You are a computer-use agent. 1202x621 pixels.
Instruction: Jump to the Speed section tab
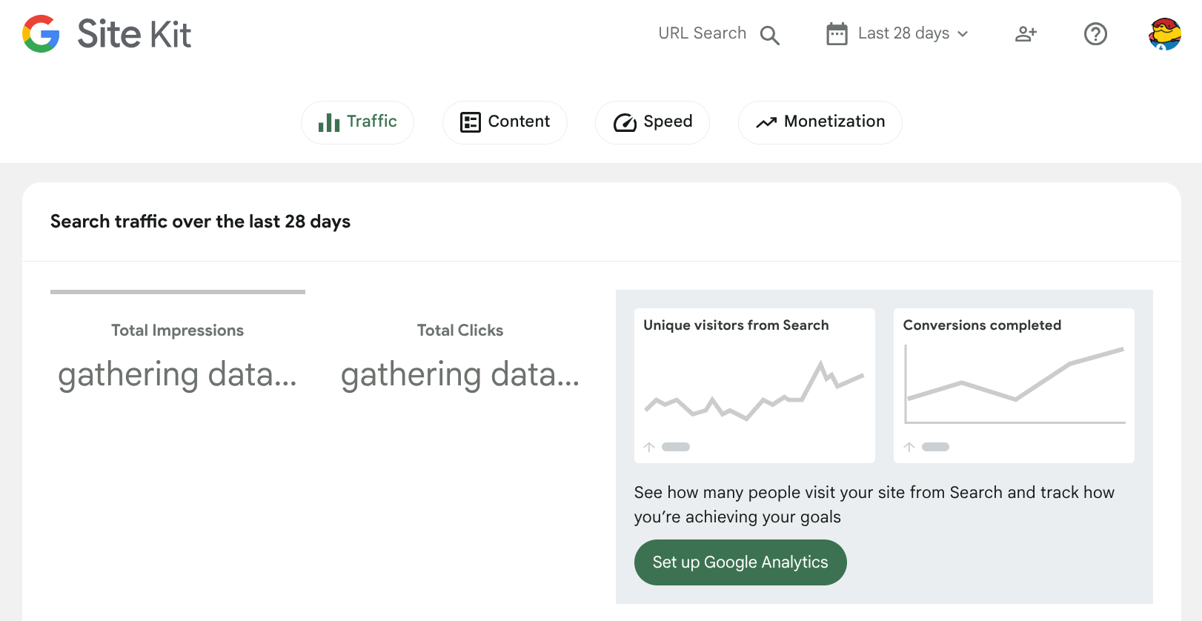click(x=652, y=122)
